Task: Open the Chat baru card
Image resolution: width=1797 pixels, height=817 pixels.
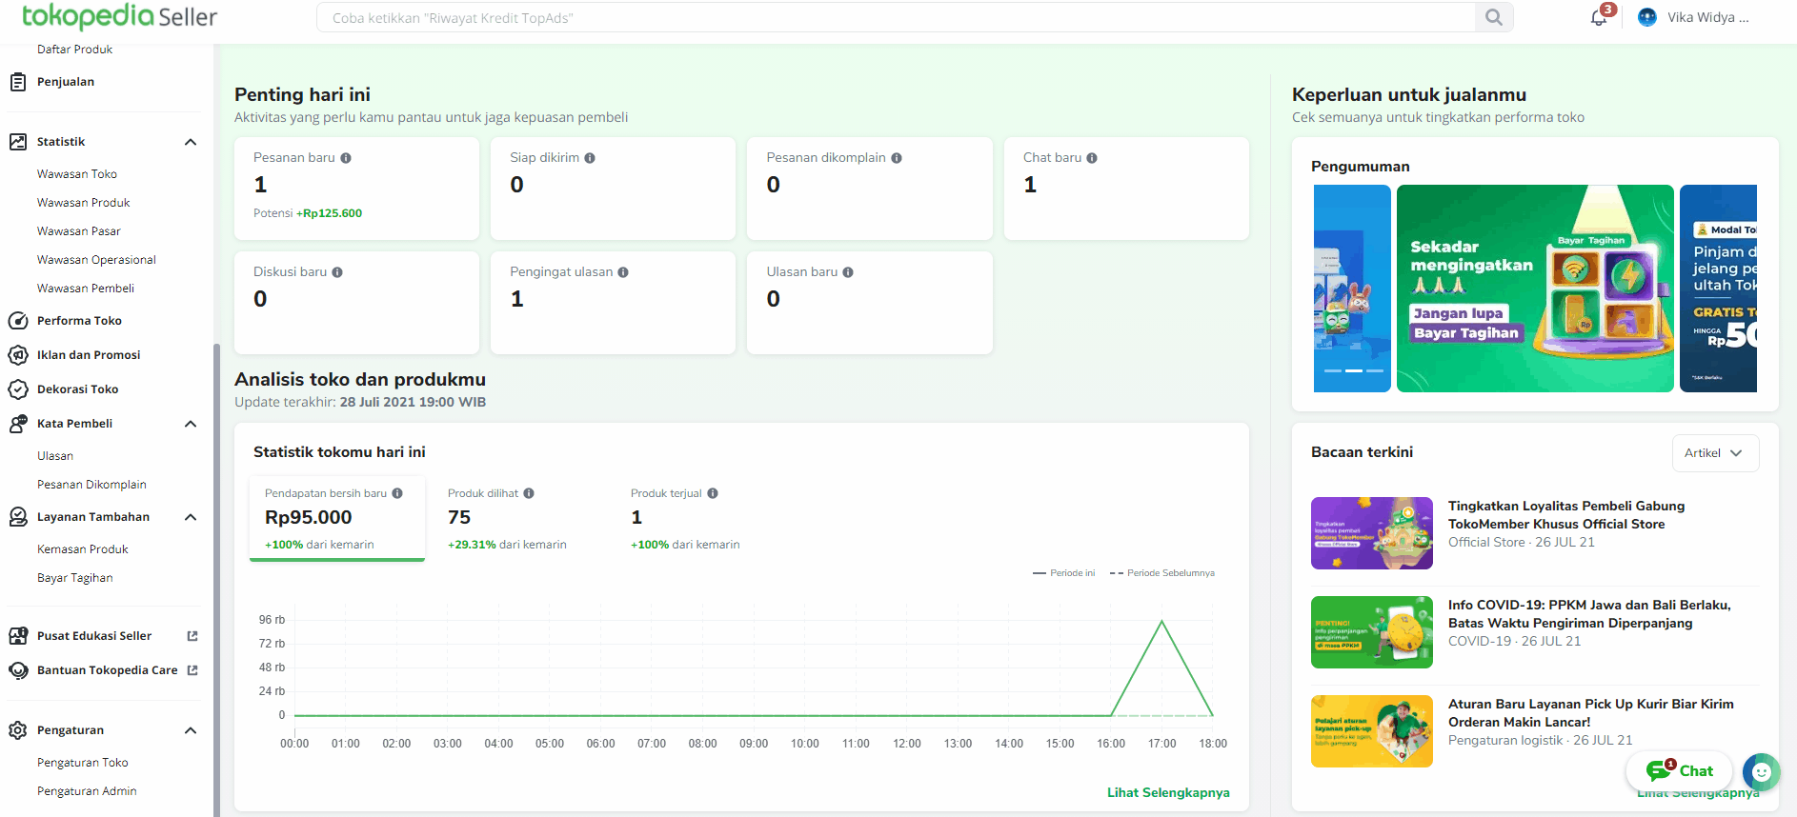Action: coord(1126,189)
